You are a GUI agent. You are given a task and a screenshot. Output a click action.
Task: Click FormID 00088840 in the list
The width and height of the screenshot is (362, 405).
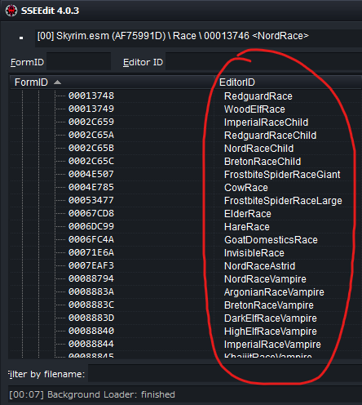pos(91,331)
